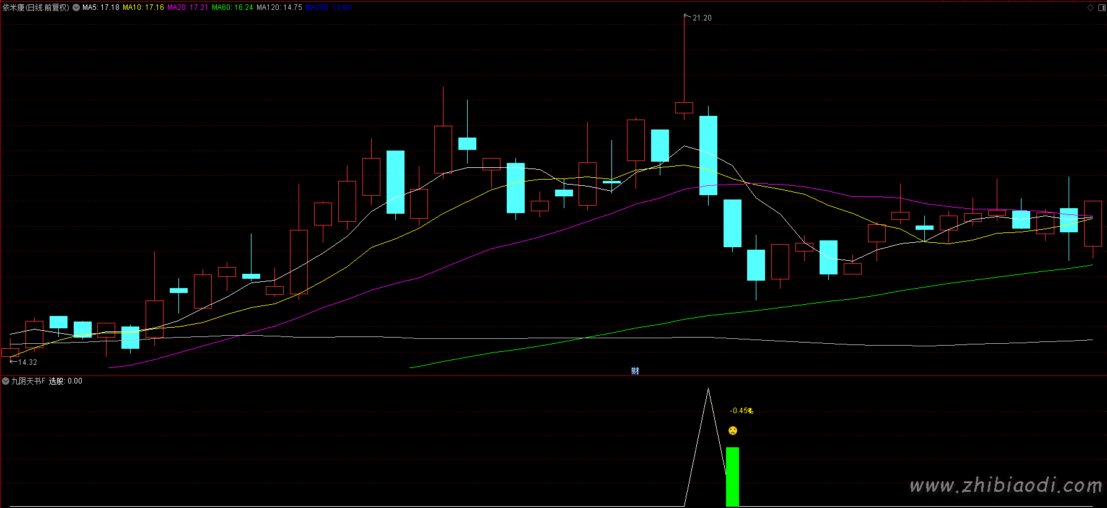
Task: Click the 21.20 high price marker
Action: tap(701, 18)
